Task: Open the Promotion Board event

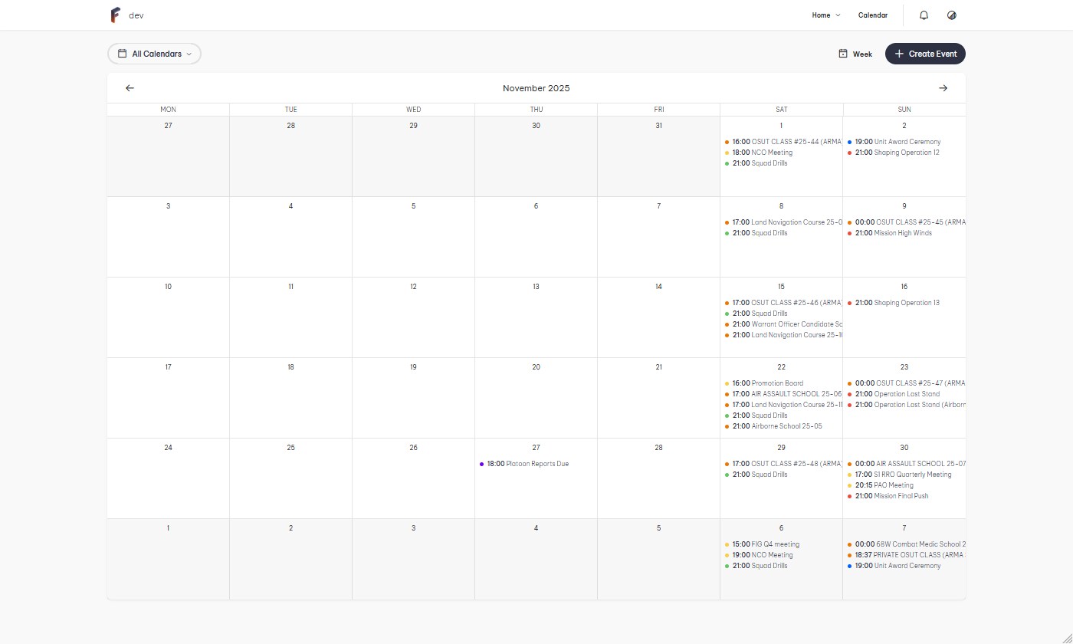Action: pos(777,383)
